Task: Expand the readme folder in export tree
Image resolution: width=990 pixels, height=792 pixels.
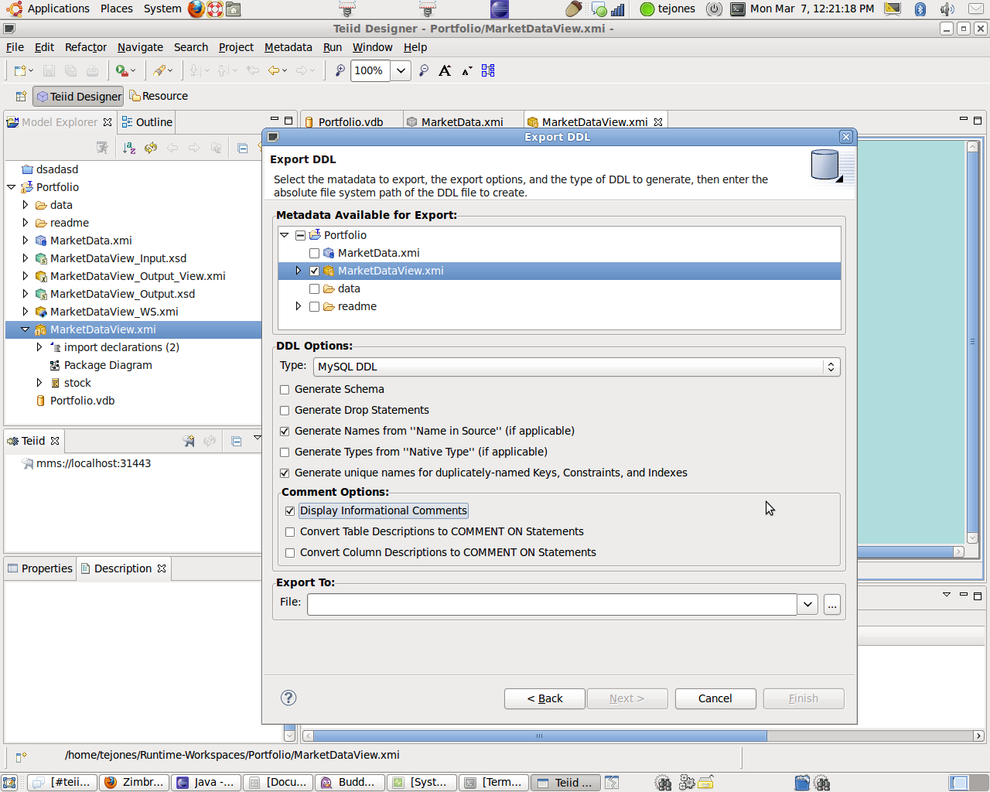Action: 299,306
